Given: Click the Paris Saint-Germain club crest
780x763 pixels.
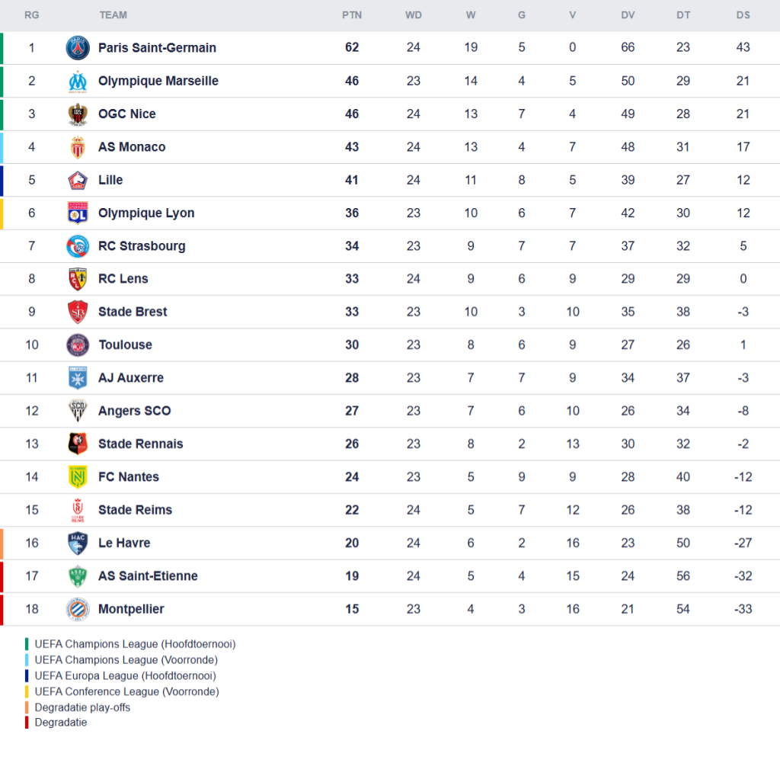Looking at the screenshot, I should coord(78,48).
